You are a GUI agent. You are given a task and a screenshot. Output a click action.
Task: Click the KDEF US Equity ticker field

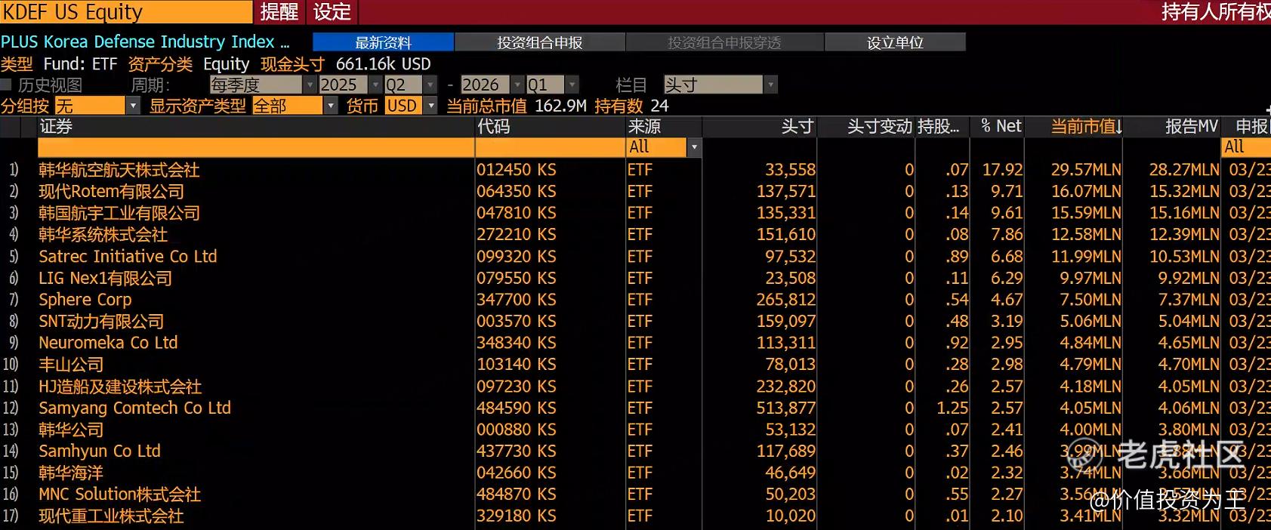point(126,11)
